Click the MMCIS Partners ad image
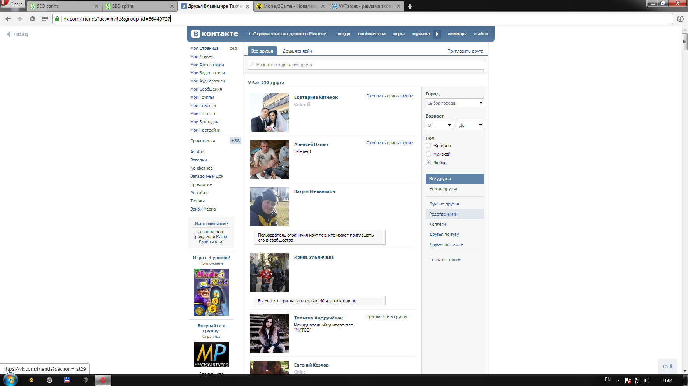 pyautogui.click(x=211, y=354)
